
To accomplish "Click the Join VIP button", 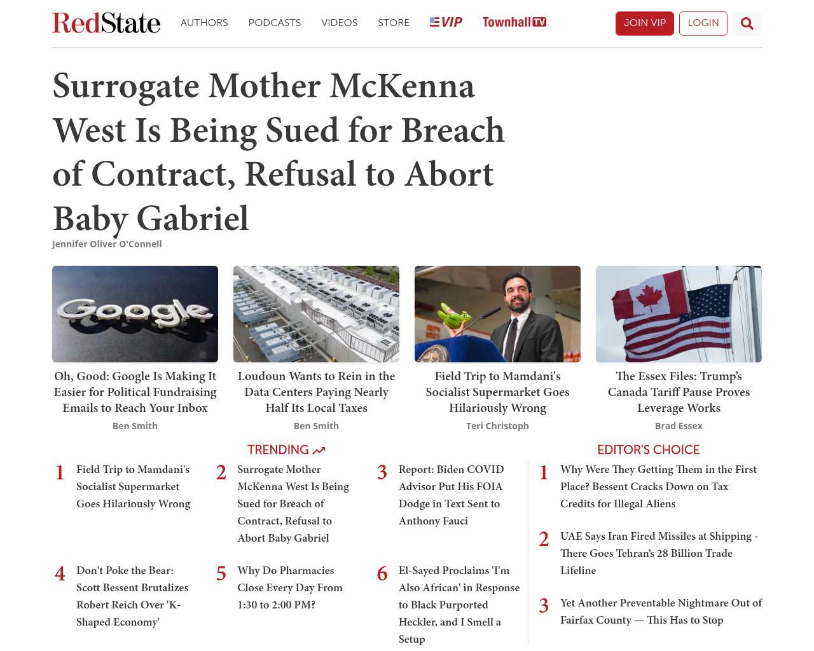I will [x=645, y=24].
